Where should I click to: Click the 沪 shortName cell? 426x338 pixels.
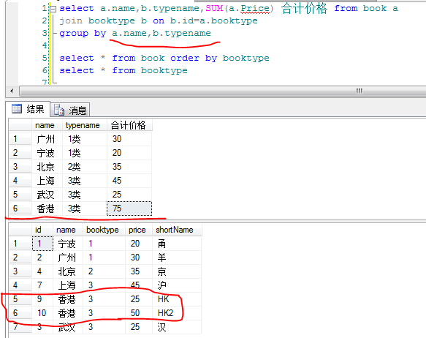pos(177,285)
